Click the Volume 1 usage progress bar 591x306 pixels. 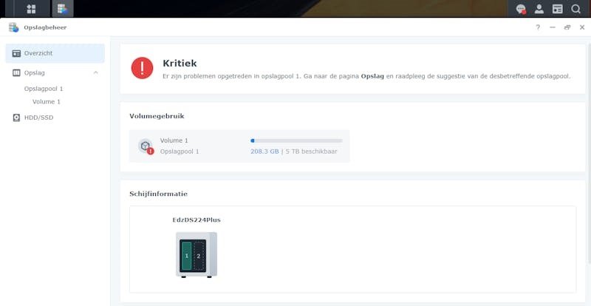click(296, 140)
